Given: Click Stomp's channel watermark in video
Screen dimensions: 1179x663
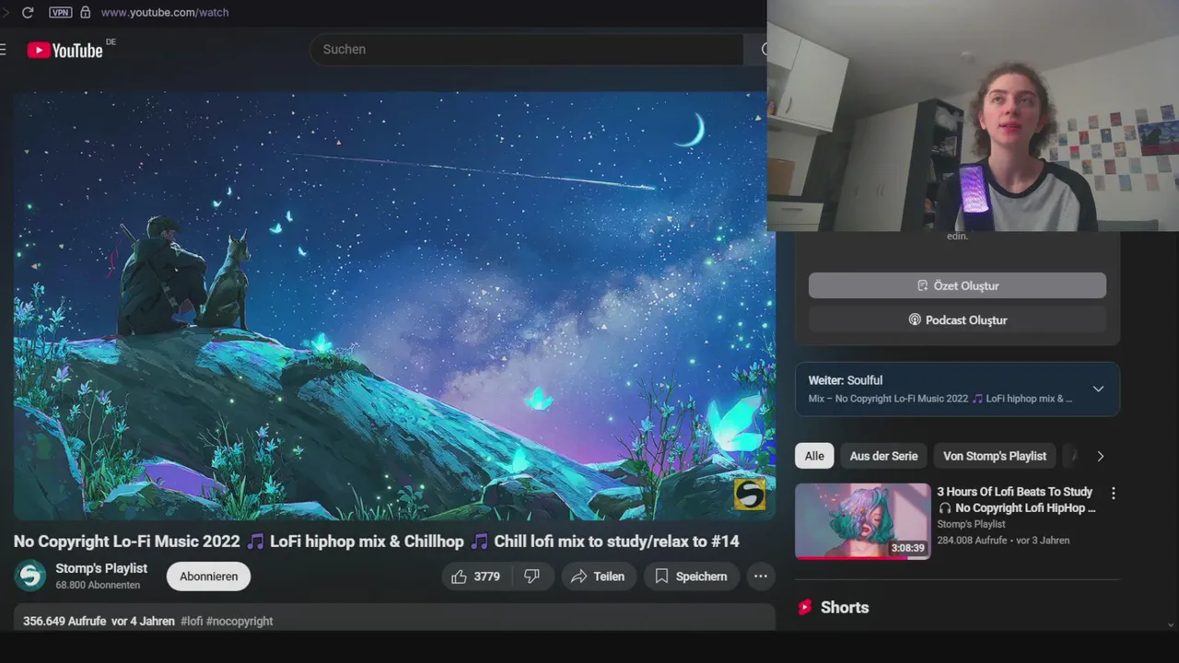Looking at the screenshot, I should pos(749,494).
